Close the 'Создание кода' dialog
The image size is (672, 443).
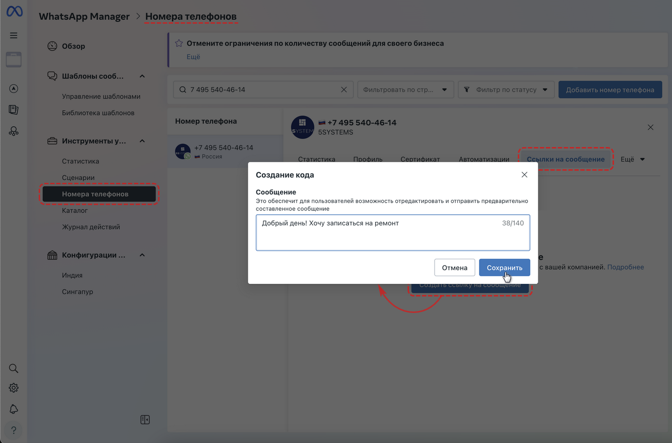click(525, 175)
